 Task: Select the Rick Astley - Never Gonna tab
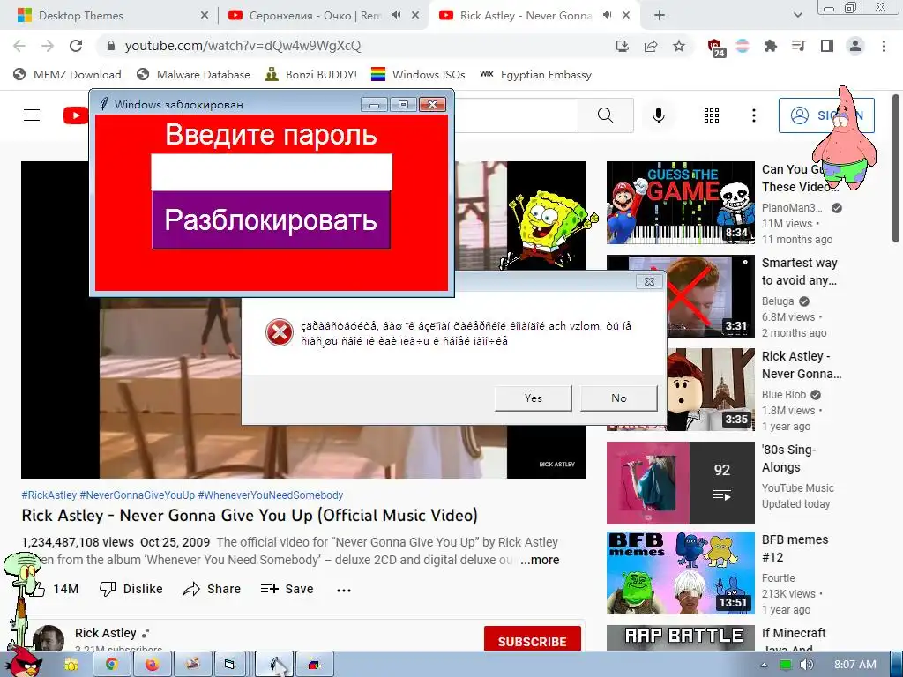(526, 16)
